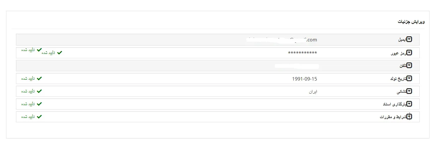Click the second green checkmark in the رمز عبور row
Image resolution: width=434 pixels, height=157 pixels.
coord(60,53)
